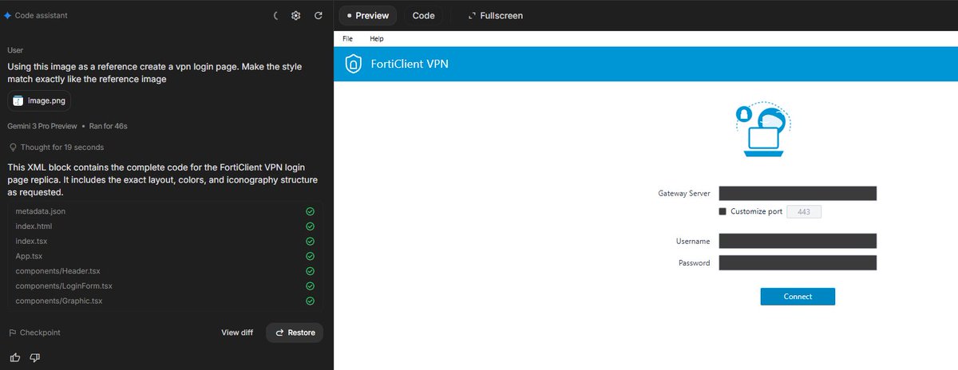
Task: Click green check beside App.tsx
Action: tap(310, 256)
